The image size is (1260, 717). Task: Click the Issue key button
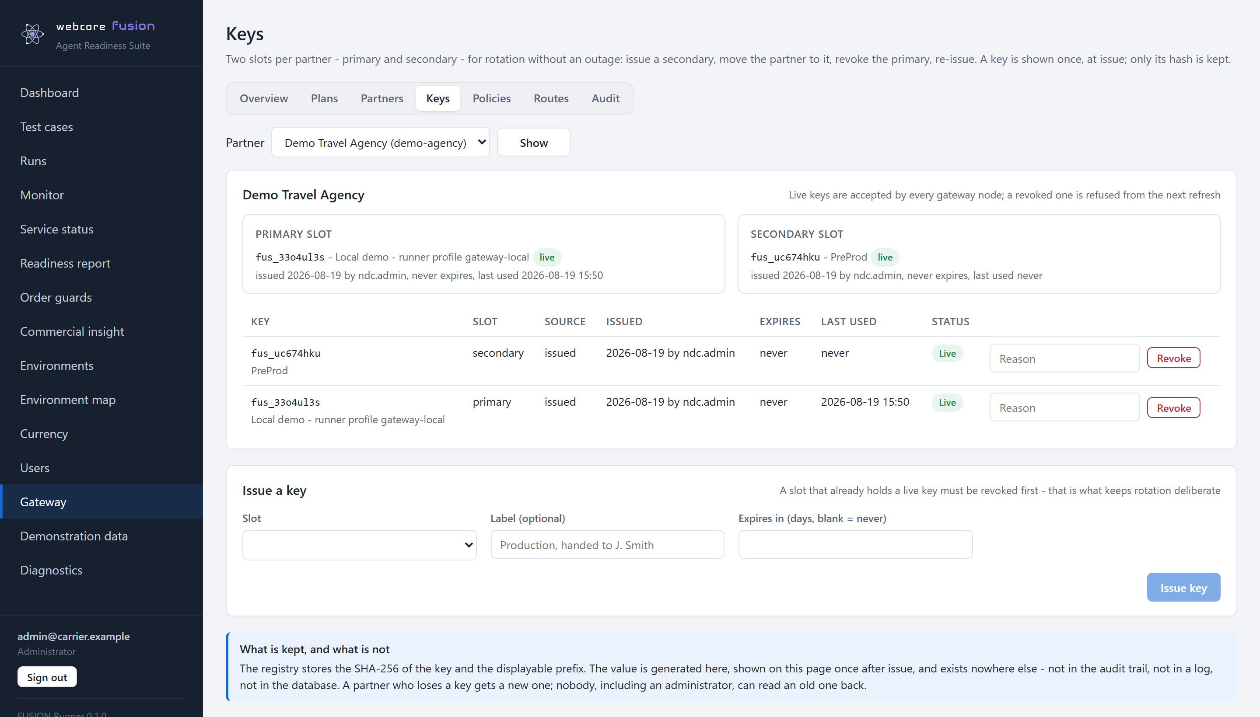[1183, 588]
